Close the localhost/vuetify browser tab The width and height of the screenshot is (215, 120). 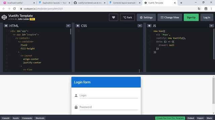tap(34, 3)
